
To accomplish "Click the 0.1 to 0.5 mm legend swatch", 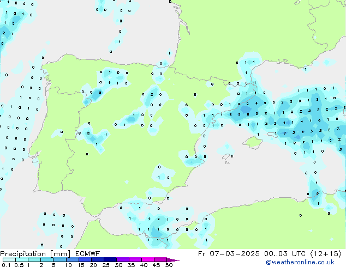I will (9, 260).
